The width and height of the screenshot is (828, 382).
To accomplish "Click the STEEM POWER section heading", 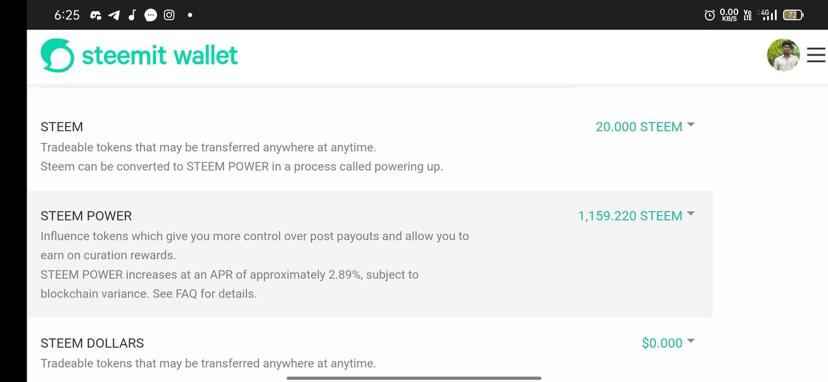I will [86, 216].
